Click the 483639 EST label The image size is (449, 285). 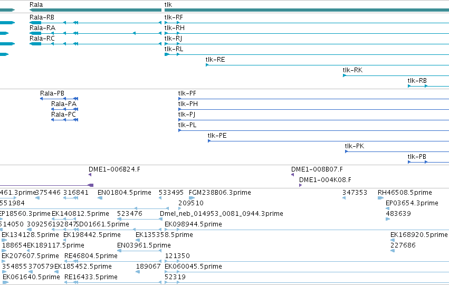pyautogui.click(x=398, y=214)
